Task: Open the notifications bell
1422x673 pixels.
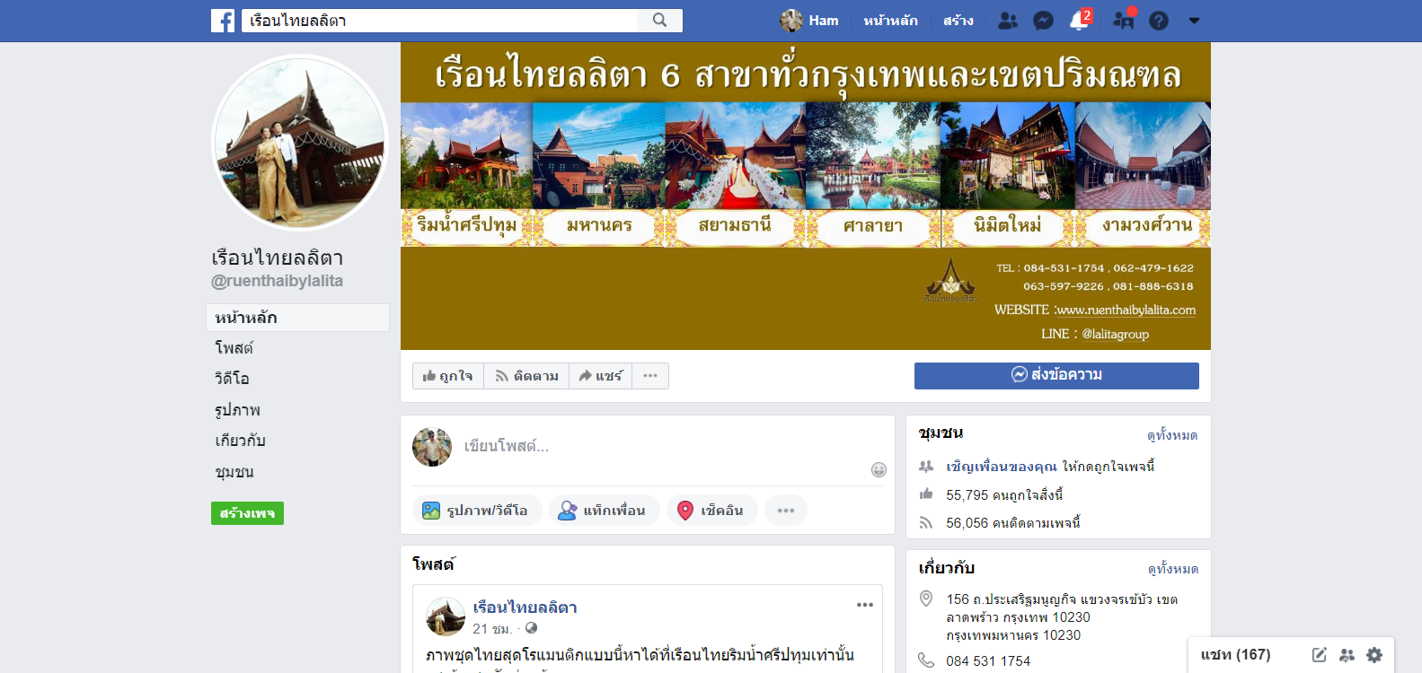Action: click(1079, 21)
